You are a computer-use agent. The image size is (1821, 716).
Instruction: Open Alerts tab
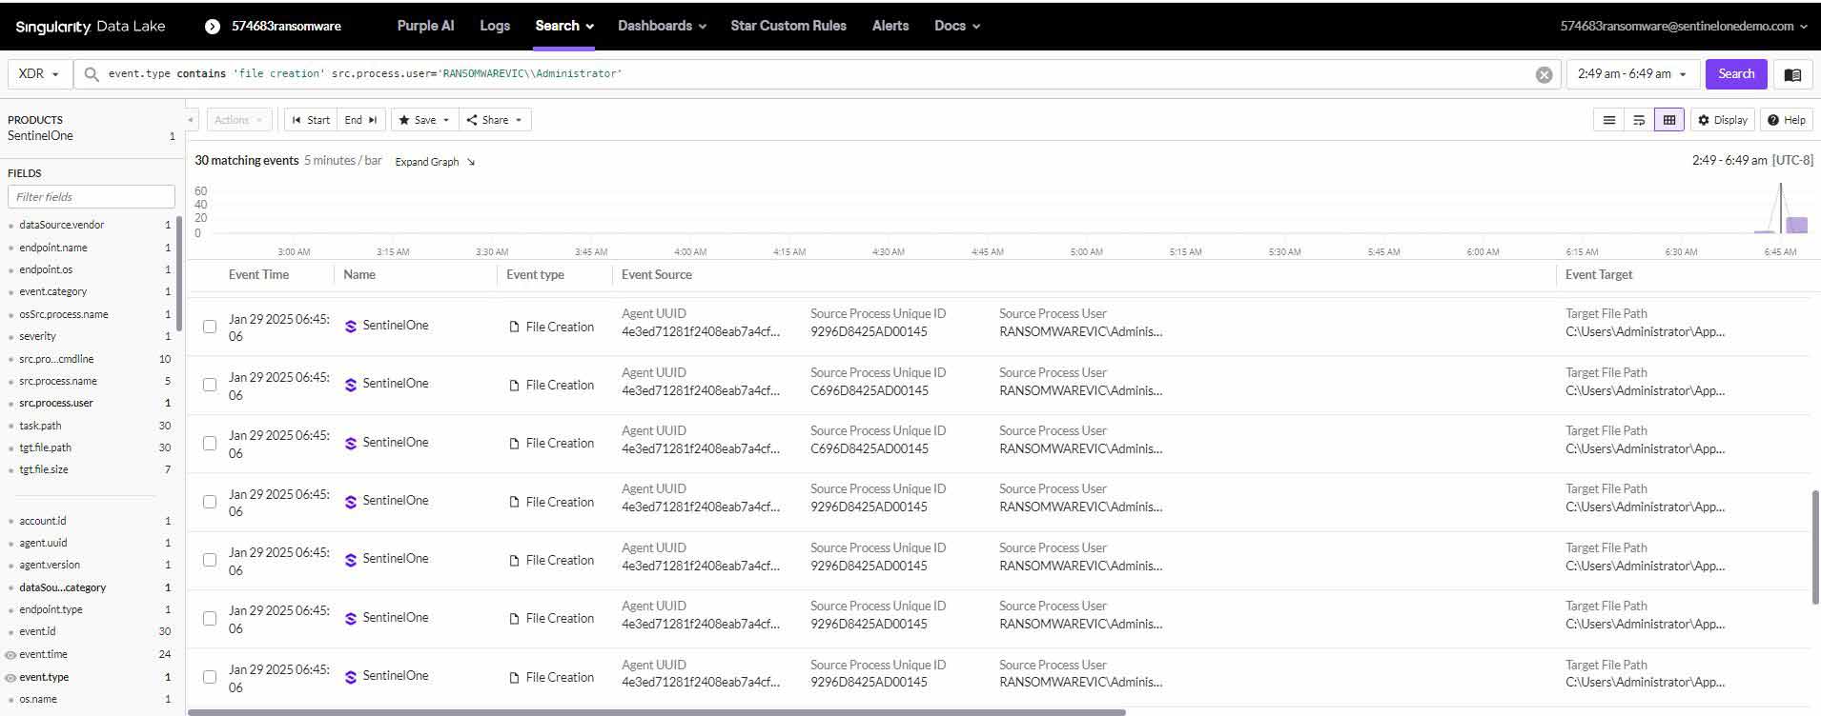(890, 26)
